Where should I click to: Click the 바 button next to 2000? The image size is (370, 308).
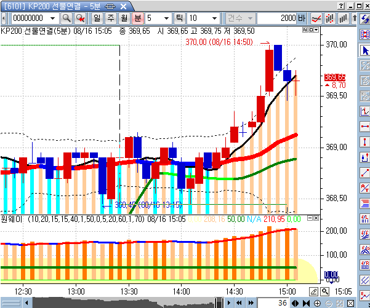point(302,18)
